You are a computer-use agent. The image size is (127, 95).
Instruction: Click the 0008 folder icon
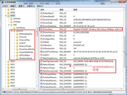pyautogui.click(x=8, y=12)
